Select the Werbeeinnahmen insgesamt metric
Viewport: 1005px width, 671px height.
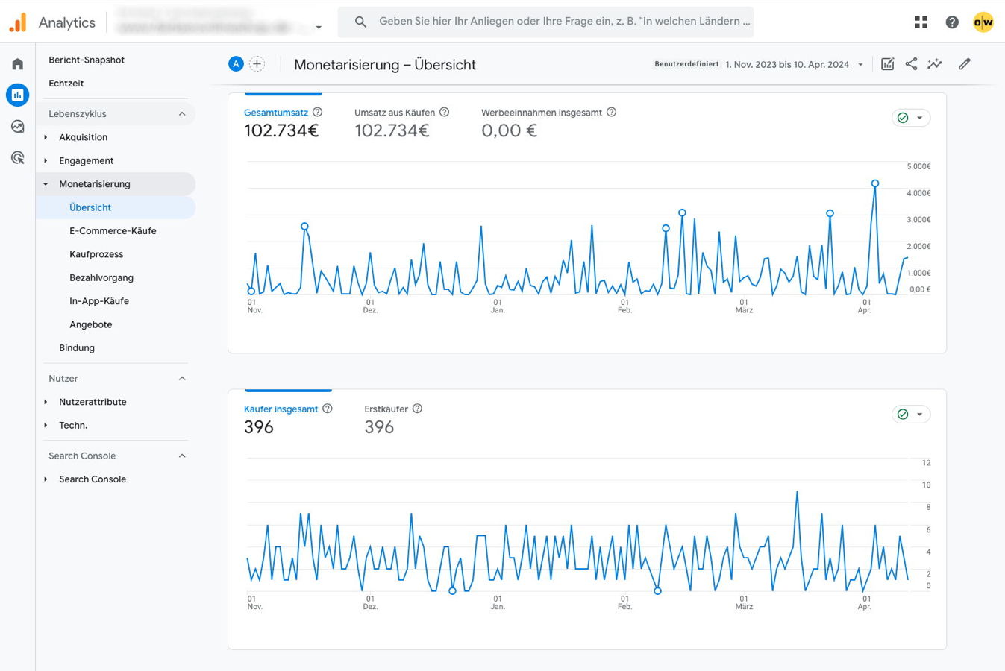(x=541, y=113)
